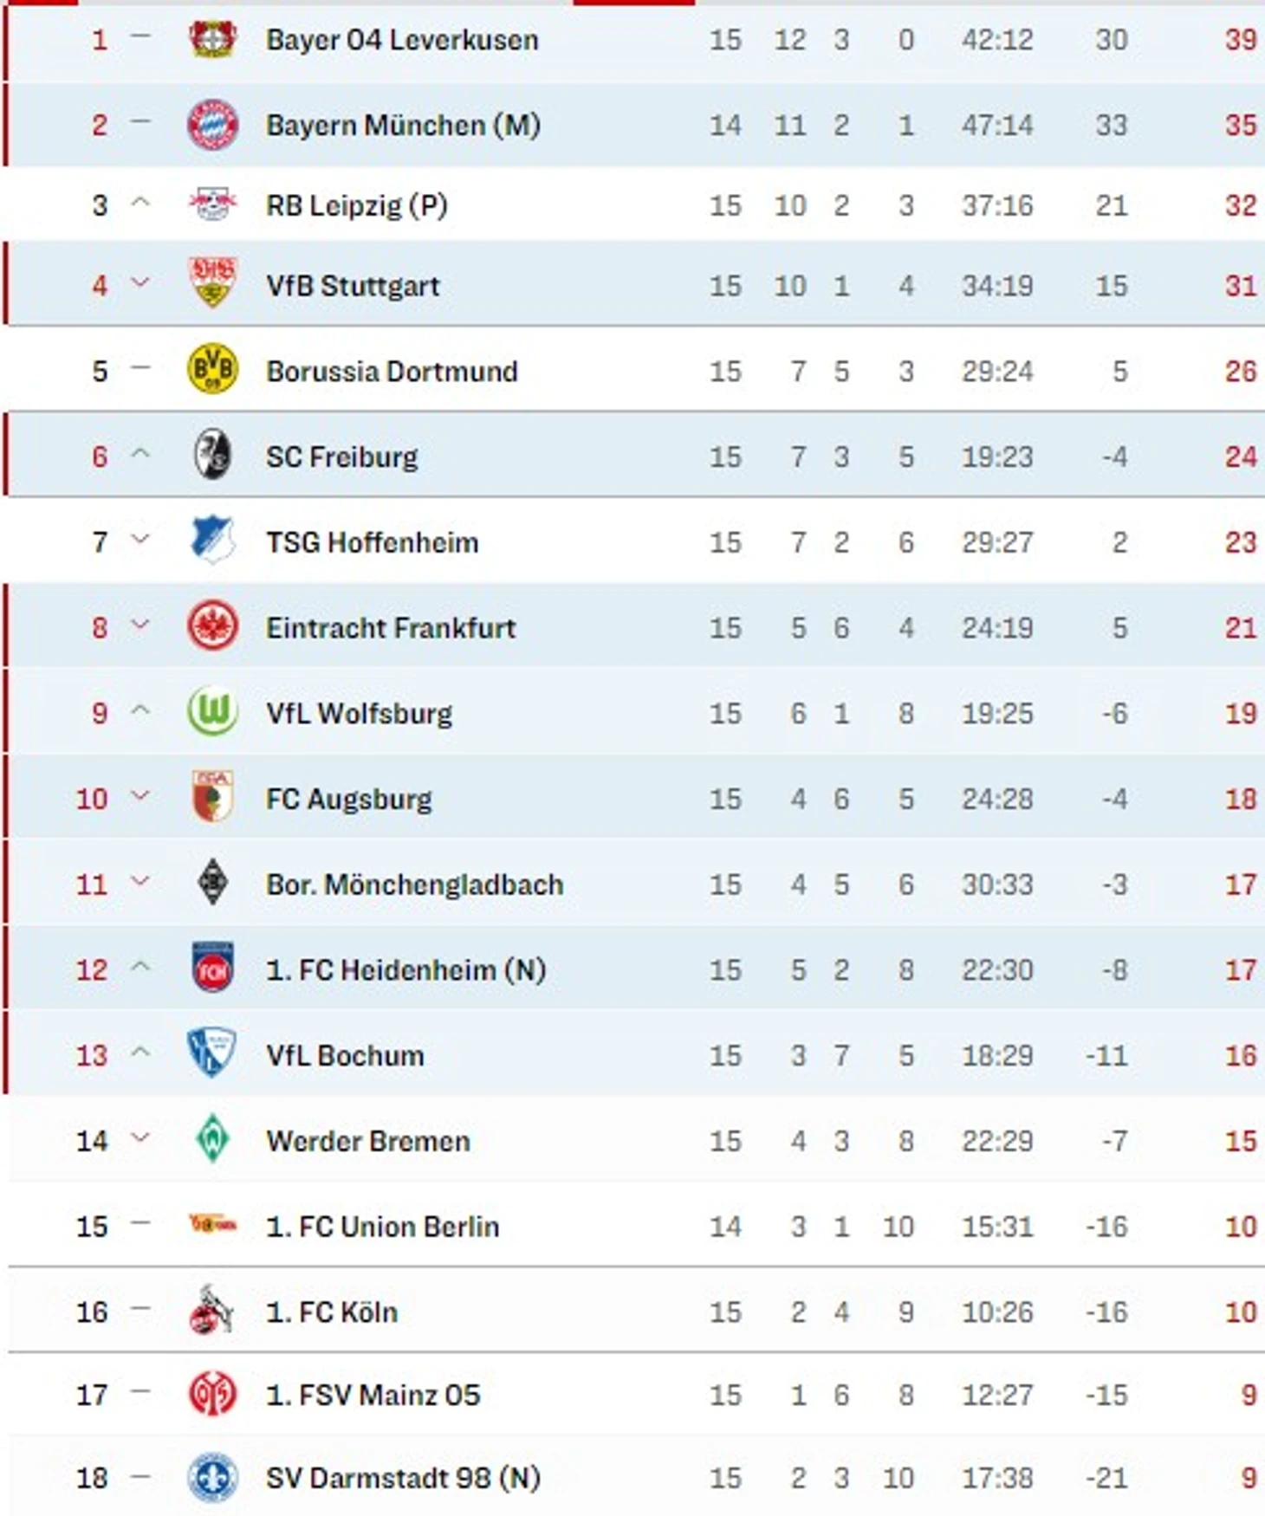
Task: Select the VfB Stuttgart crest
Action: [x=212, y=283]
